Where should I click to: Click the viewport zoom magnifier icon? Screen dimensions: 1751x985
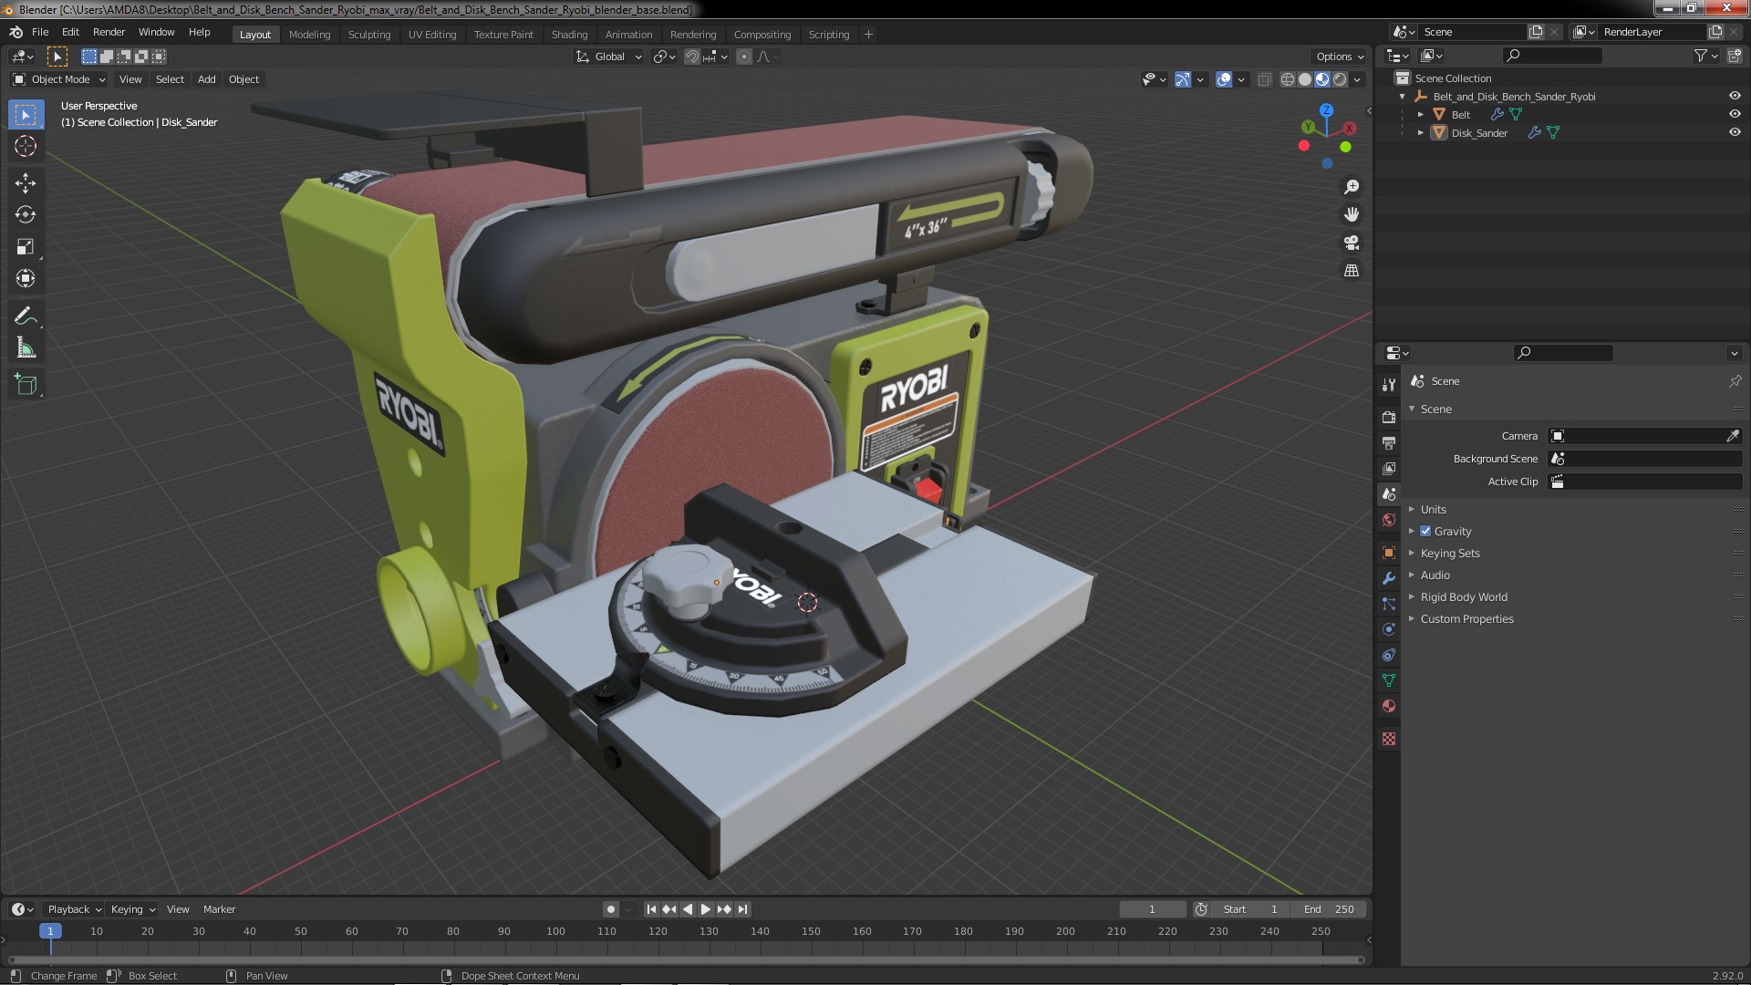[x=1352, y=187]
